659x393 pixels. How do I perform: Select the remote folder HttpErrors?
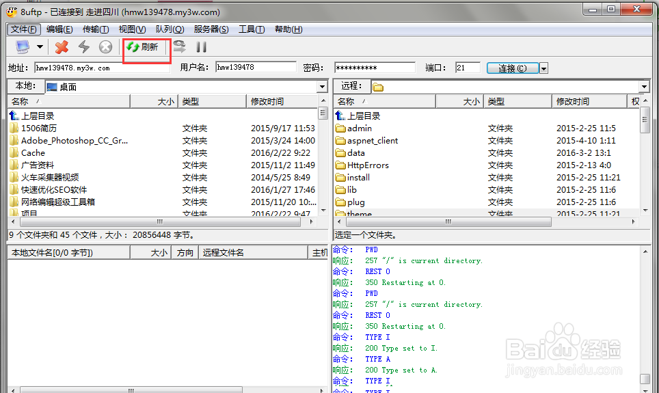coord(368,165)
